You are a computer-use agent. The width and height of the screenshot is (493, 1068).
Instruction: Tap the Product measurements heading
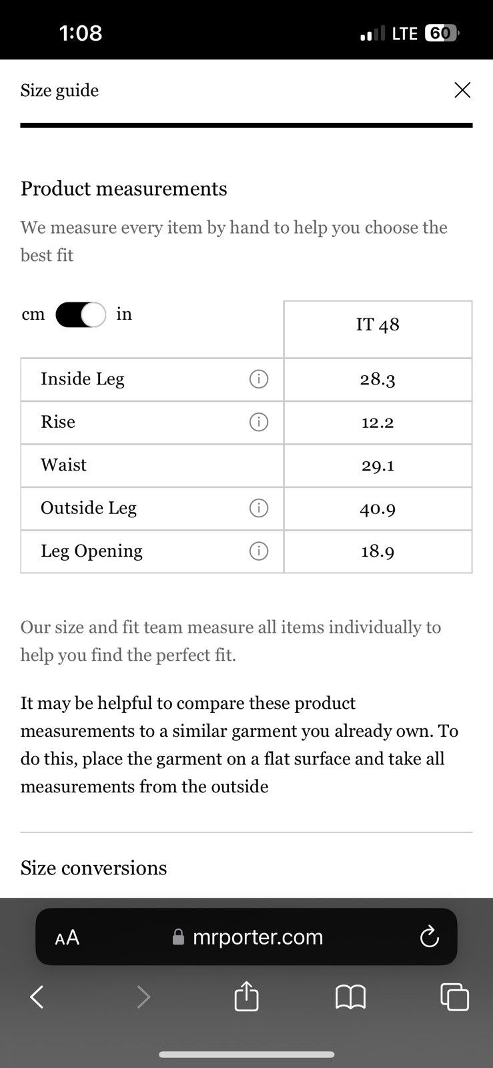click(124, 189)
